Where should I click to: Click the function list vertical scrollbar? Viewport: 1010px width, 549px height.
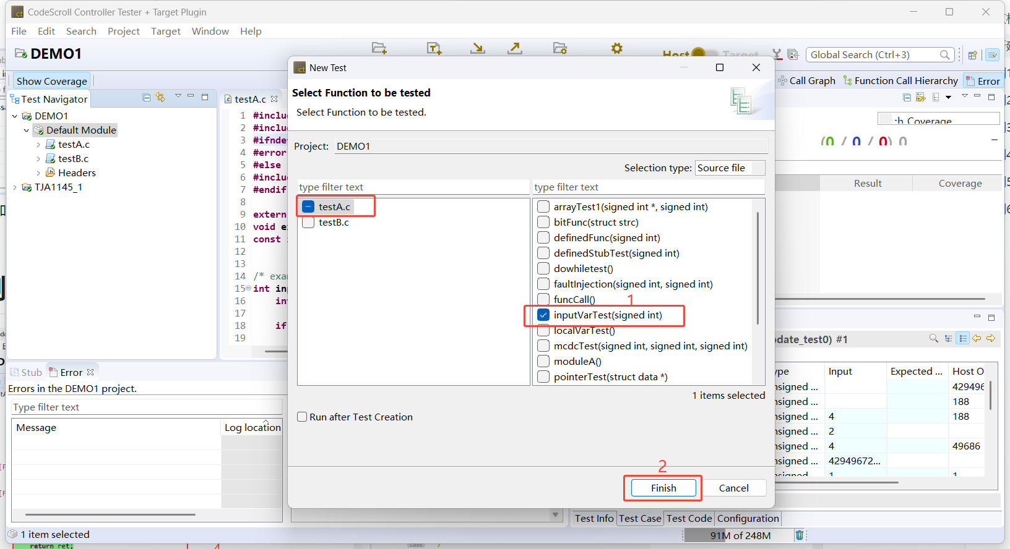[757, 268]
